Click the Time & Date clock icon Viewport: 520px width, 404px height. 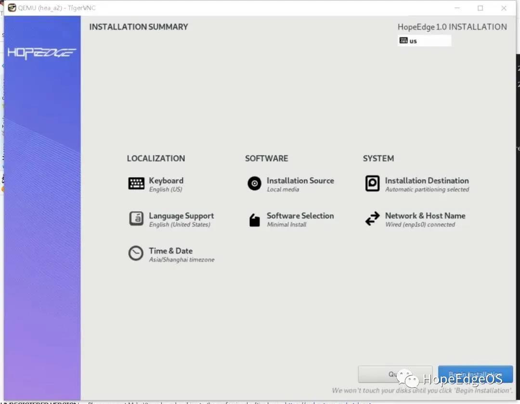(x=136, y=253)
